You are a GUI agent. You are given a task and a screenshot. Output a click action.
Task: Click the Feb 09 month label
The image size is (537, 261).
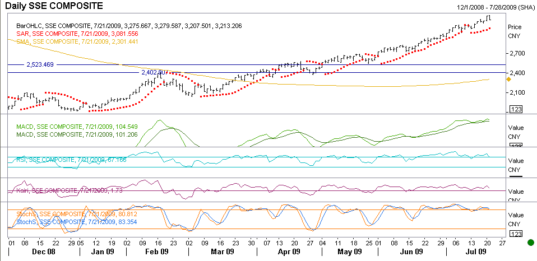pos(157,252)
